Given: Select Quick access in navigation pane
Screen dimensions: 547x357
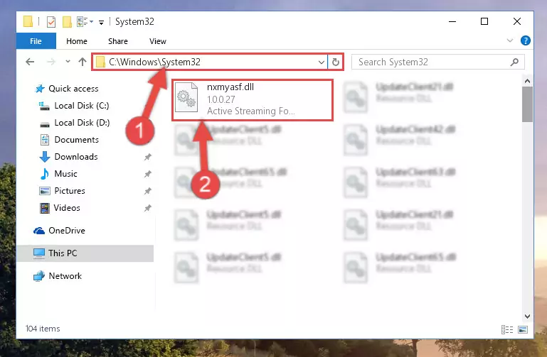Looking at the screenshot, I should click(x=73, y=89).
